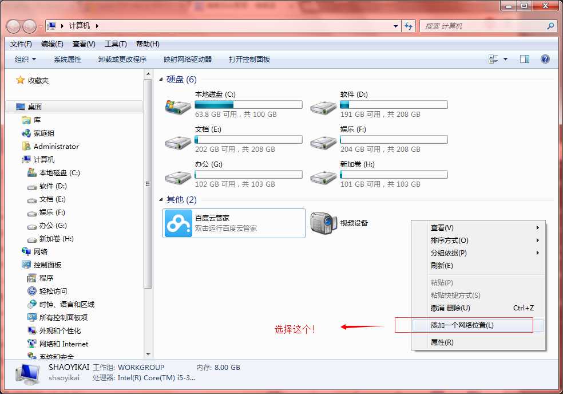Viewport: 563px width, 394px height.
Task: Click the forward navigation arrow button
Action: [x=29, y=26]
